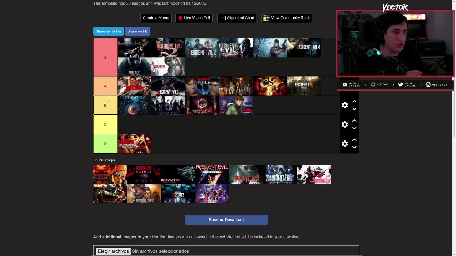Move tier B row up with arrow

(x=354, y=101)
